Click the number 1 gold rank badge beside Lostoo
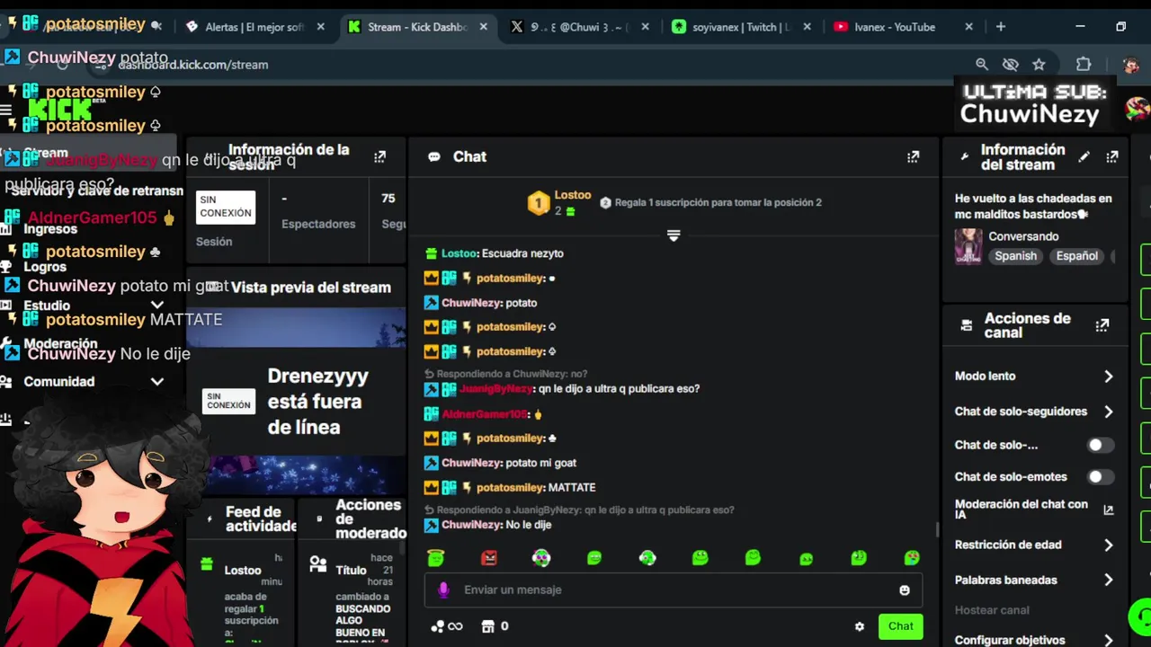This screenshot has height=647, width=1151. 538,203
